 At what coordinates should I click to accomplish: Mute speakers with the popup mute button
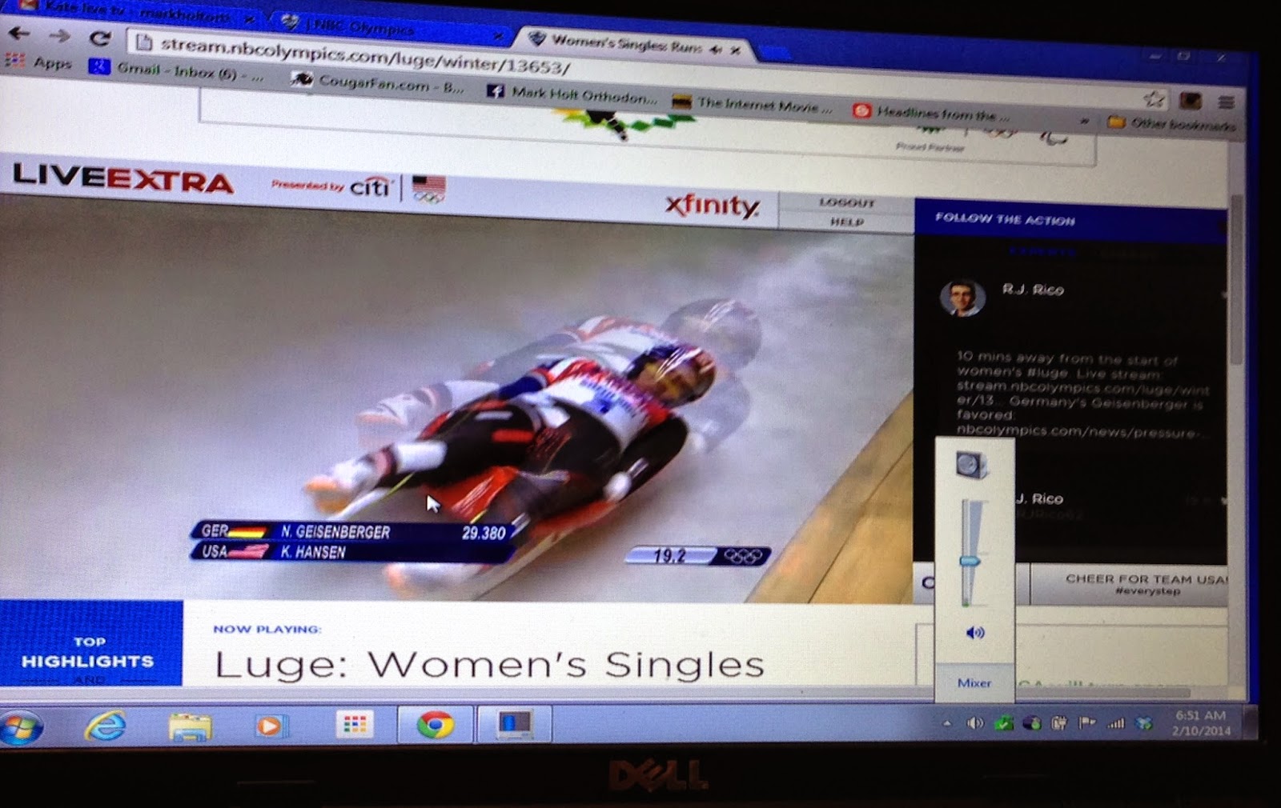[974, 633]
